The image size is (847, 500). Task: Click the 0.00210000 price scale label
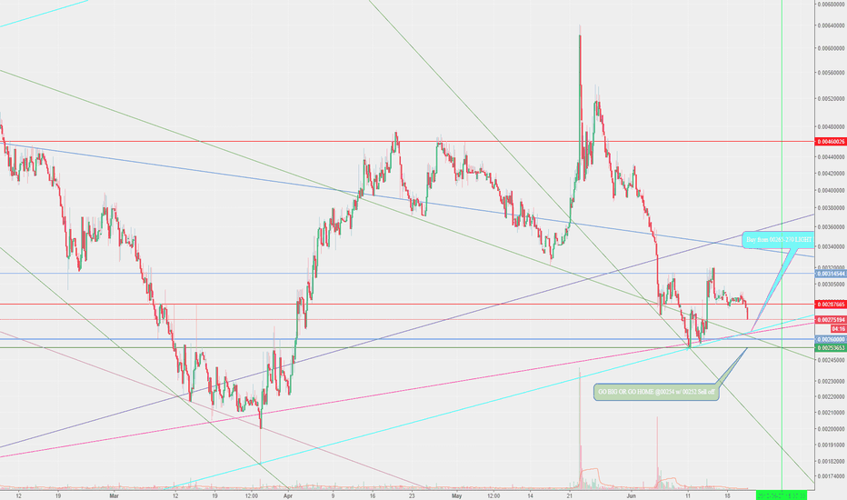[832, 413]
